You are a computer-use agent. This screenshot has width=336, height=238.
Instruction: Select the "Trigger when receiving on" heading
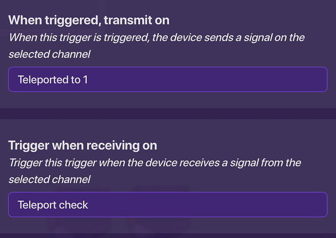pyautogui.click(x=83, y=145)
